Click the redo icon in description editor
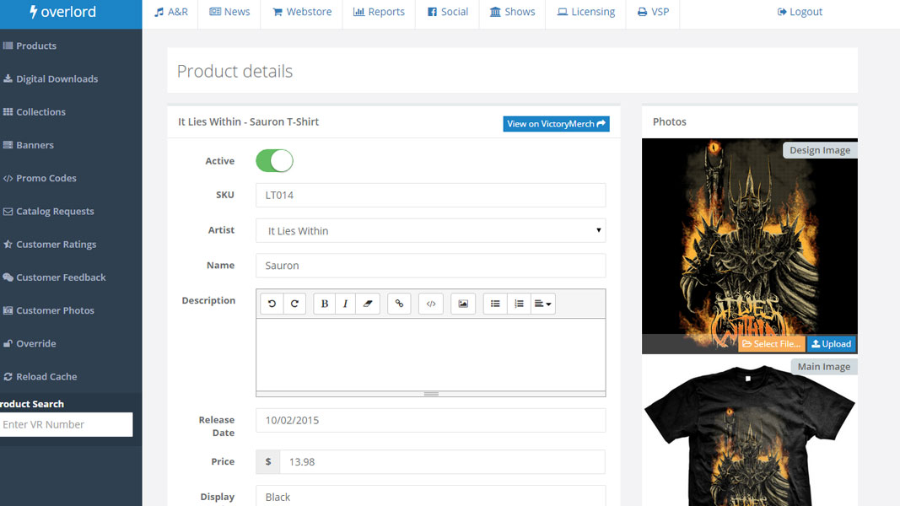The image size is (900, 506). click(294, 304)
